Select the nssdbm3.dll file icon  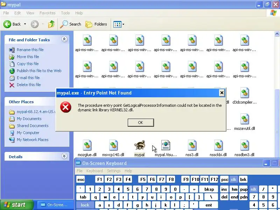[244, 145]
